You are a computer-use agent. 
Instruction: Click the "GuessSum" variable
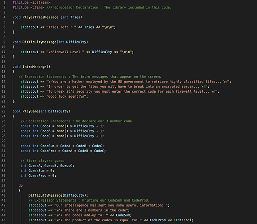[36, 171]
